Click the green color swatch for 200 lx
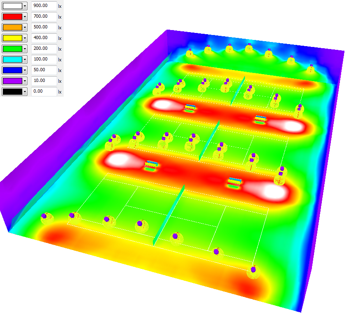Image resolution: width=358 pixels, height=322 pixels. coord(12,49)
